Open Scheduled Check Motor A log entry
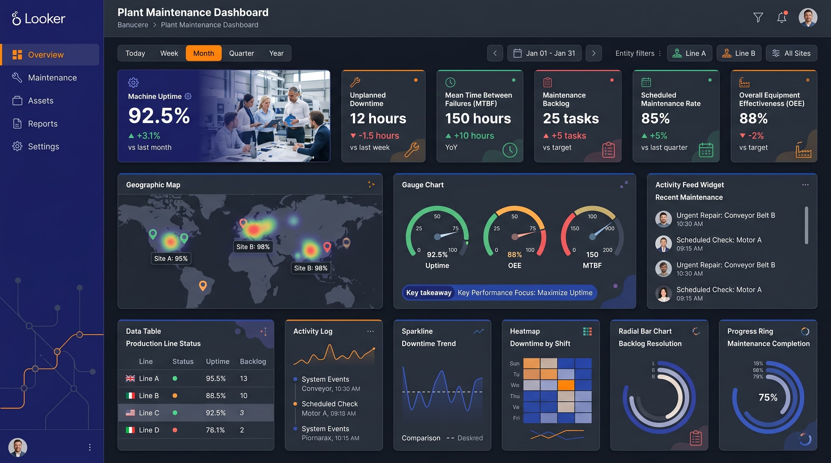 pos(330,408)
